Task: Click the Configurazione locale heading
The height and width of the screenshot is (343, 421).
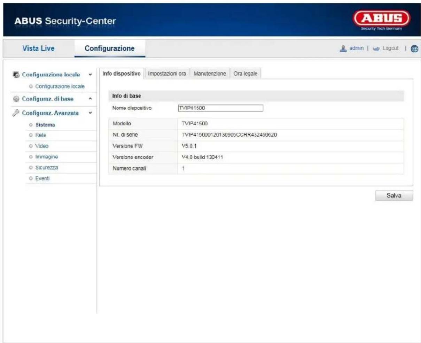Action: [51, 75]
